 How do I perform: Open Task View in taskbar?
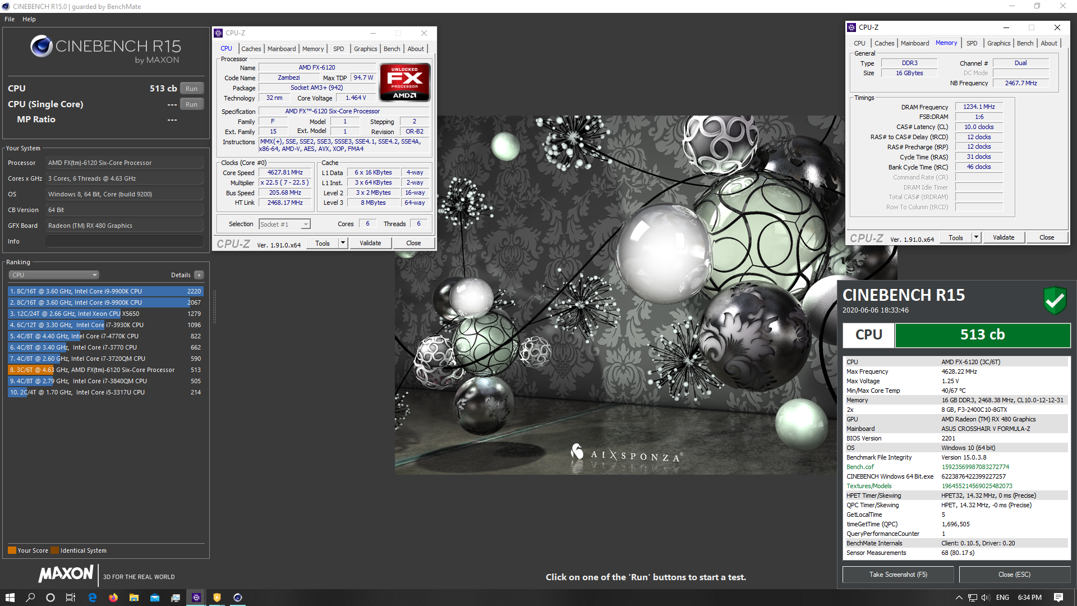pyautogui.click(x=71, y=598)
